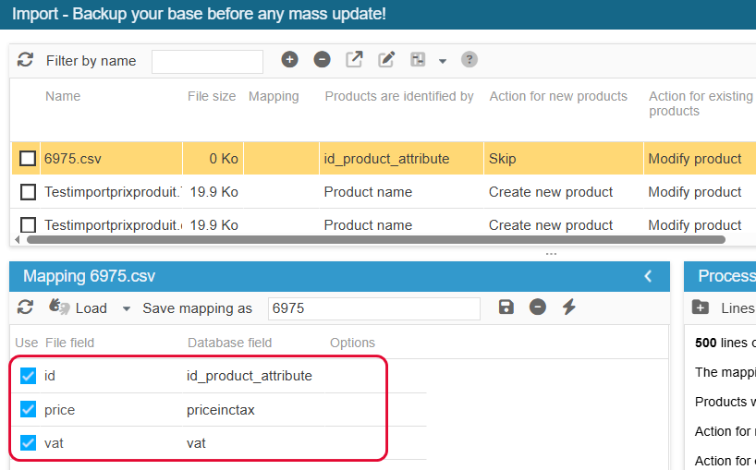
Task: Expand the toolbar view options dropdown arrow
Action: coord(443,61)
